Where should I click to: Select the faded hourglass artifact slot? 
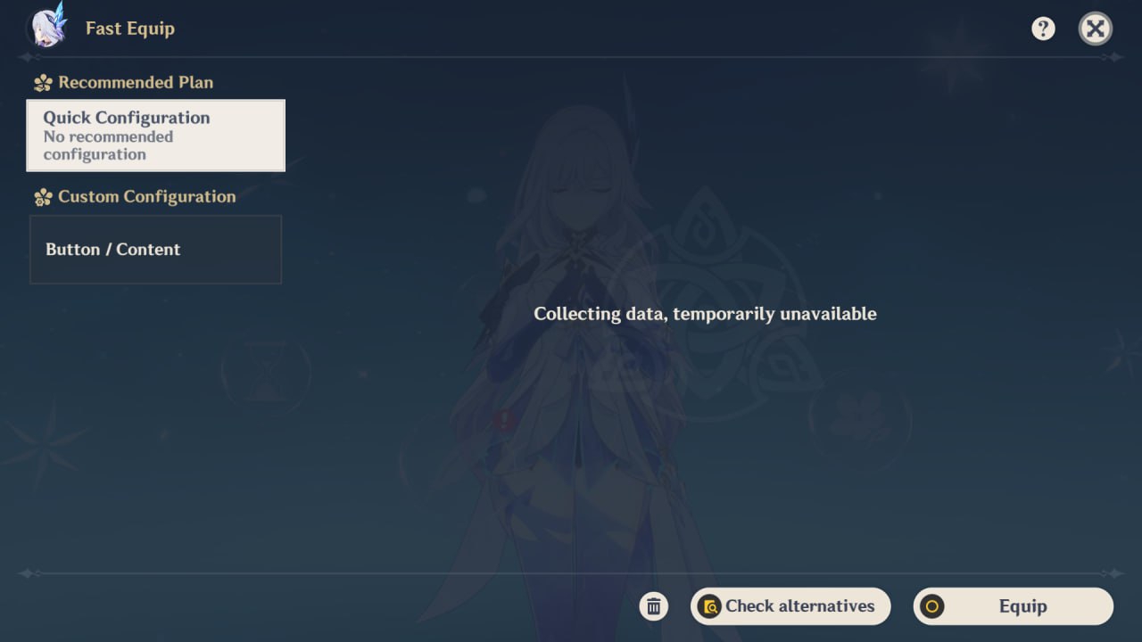click(x=266, y=372)
